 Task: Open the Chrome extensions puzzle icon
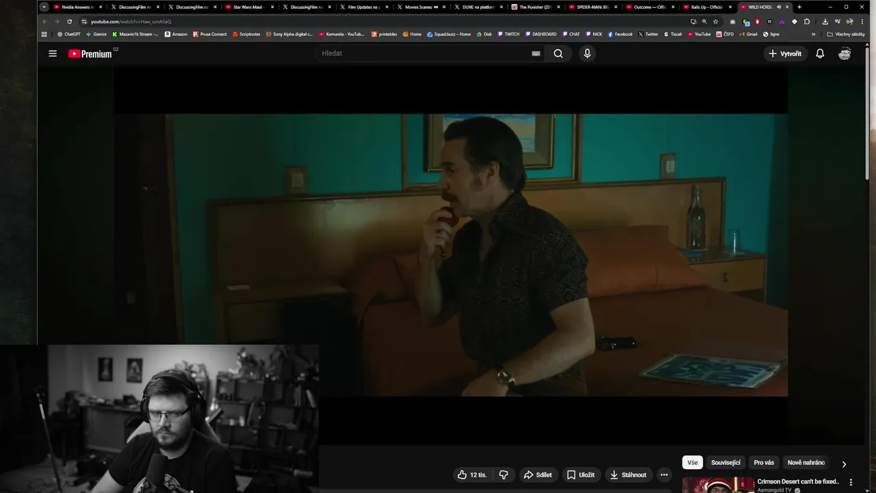[807, 21]
